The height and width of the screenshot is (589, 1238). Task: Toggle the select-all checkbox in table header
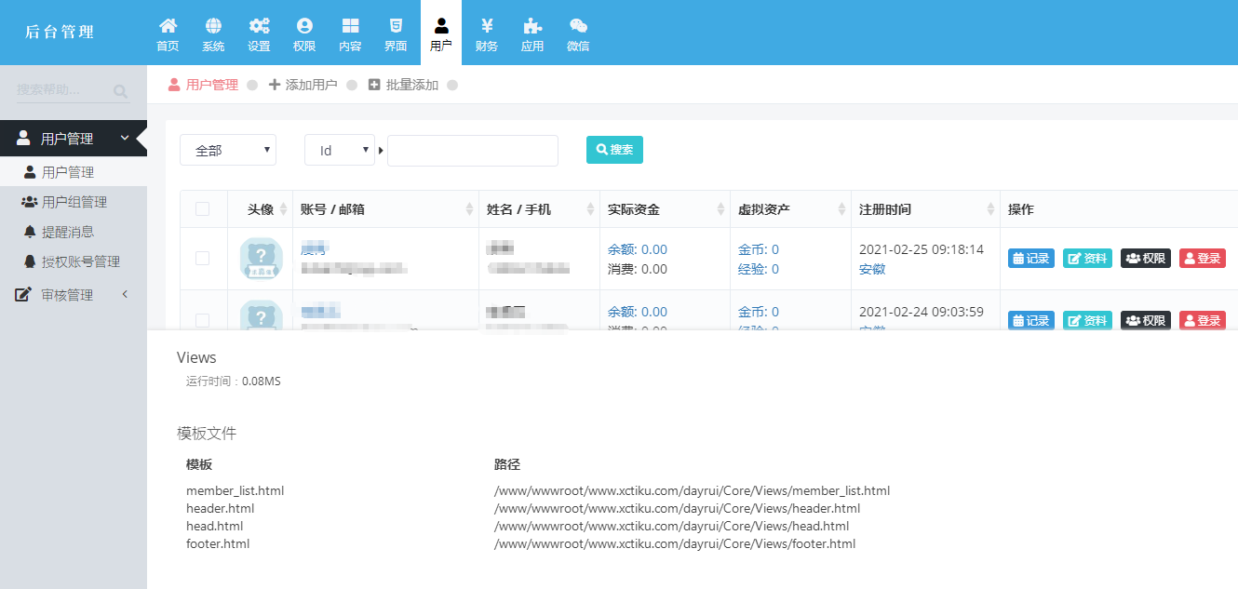203,209
